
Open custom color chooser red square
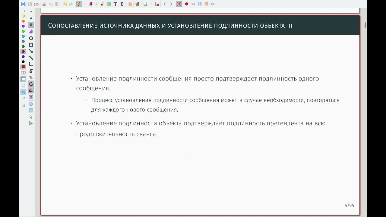(x=23, y=67)
